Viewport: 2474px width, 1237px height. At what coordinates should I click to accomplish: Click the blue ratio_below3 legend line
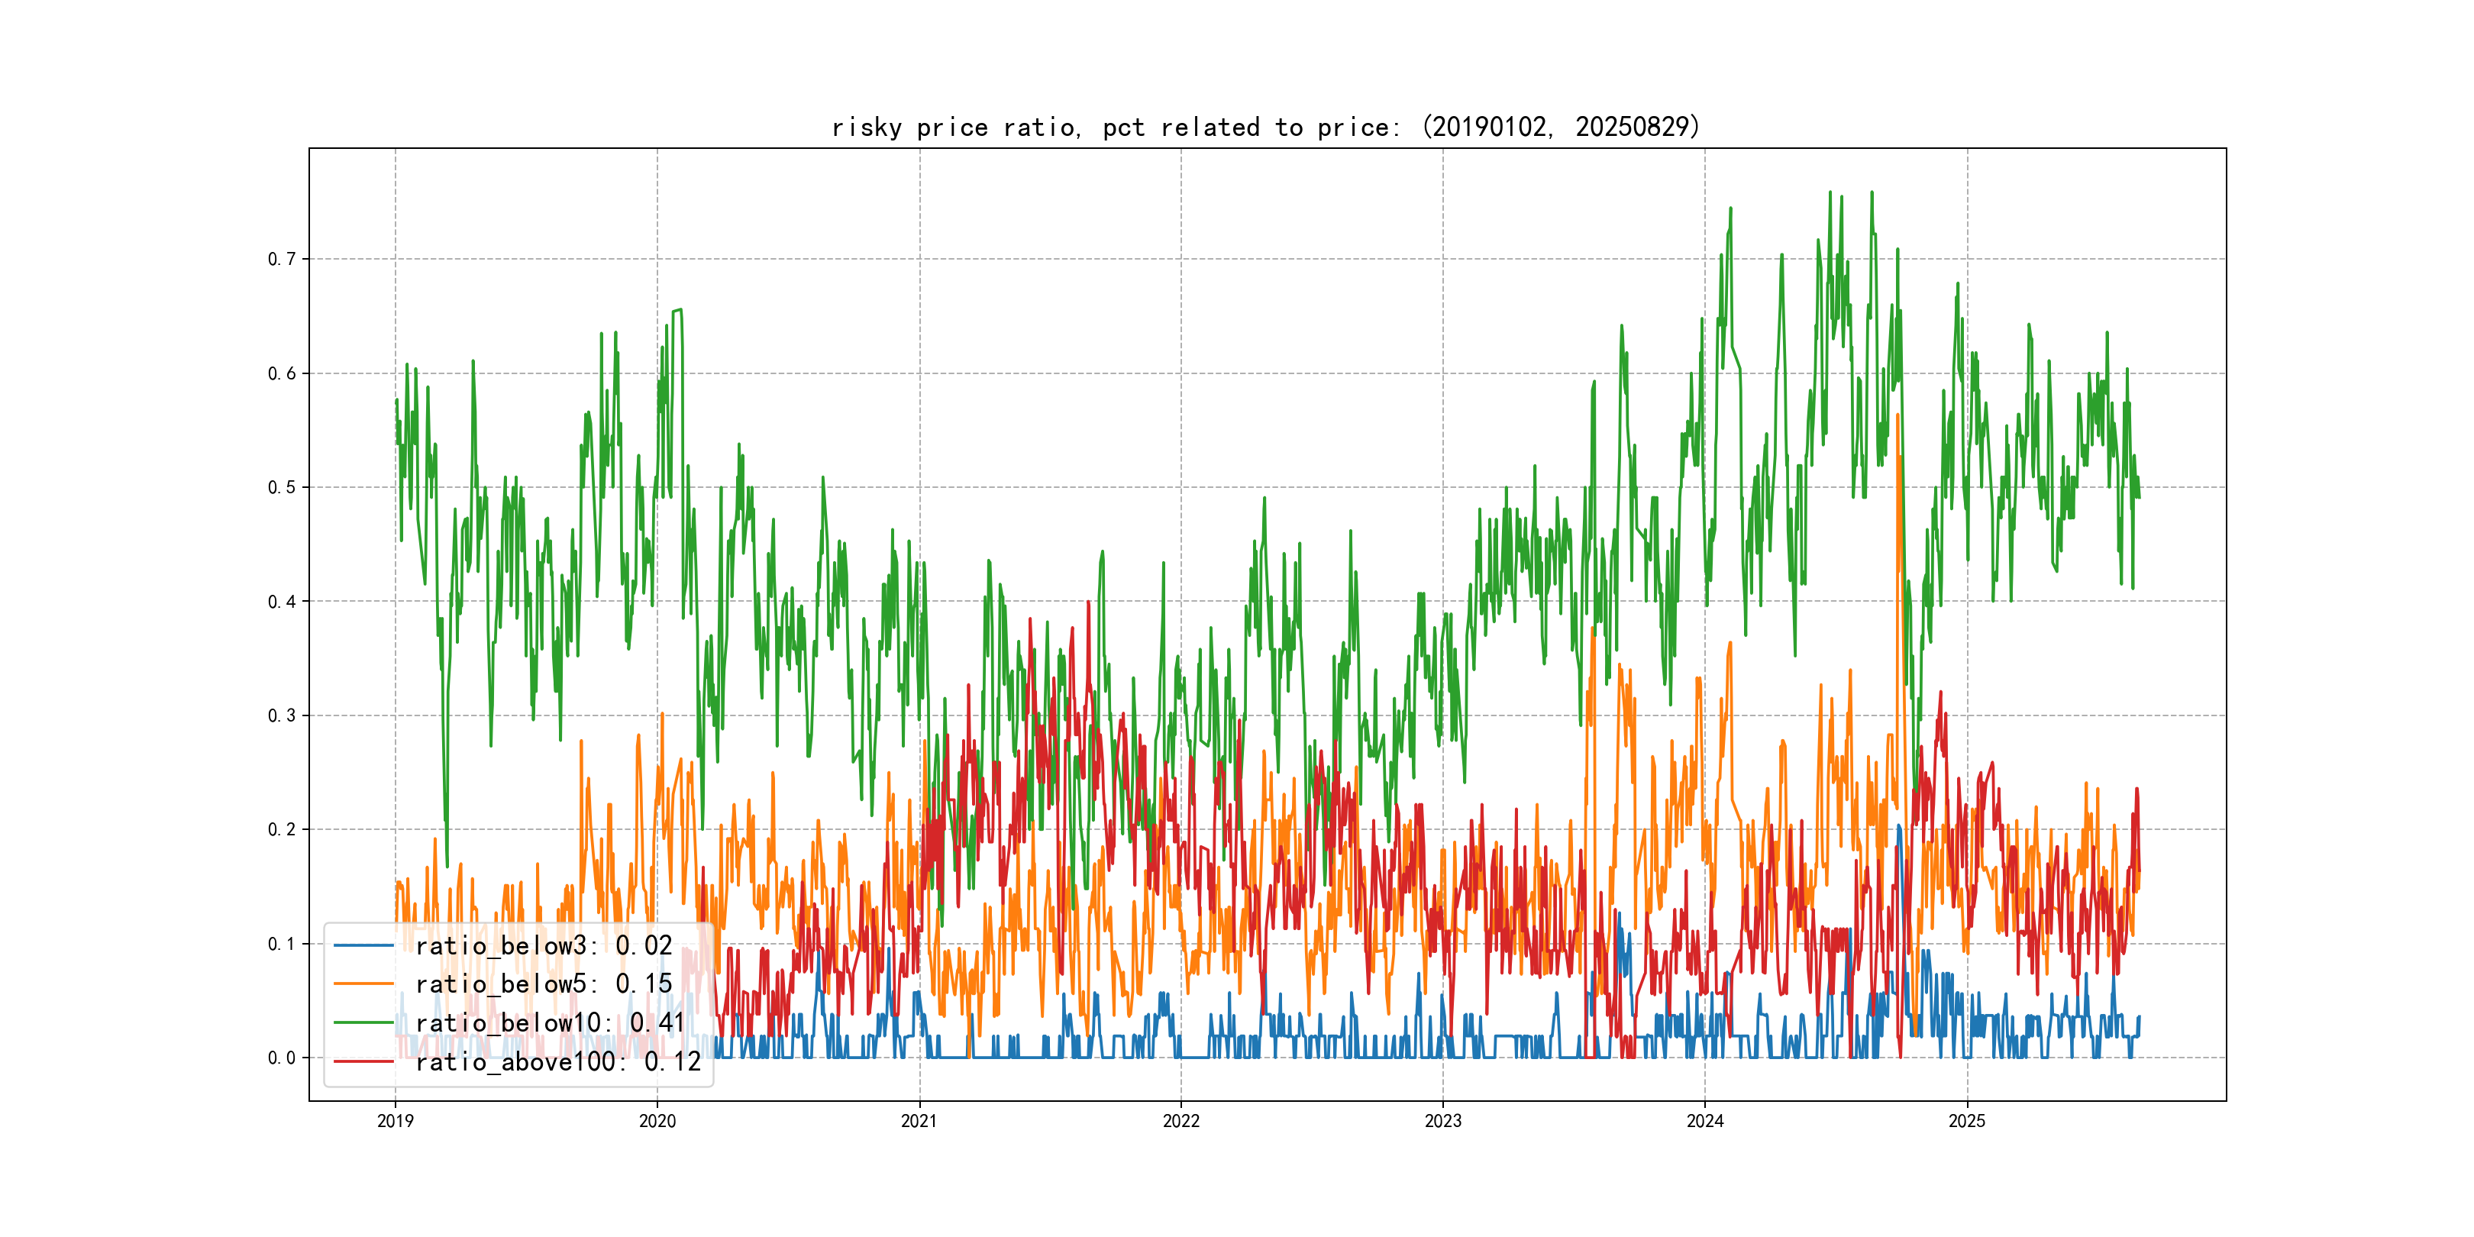click(364, 946)
